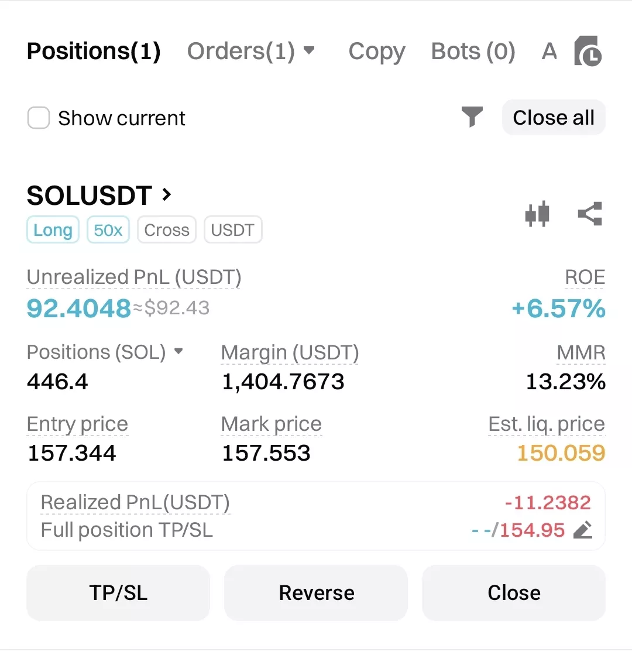Open the order history clock icon
632x655 pixels.
(588, 51)
